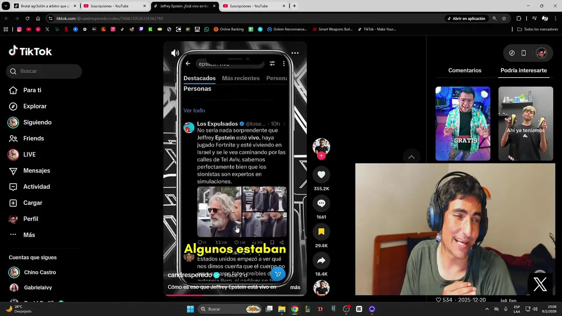562x316 pixels.
Task: Bookmark this page with the star icon
Action: tap(504, 18)
